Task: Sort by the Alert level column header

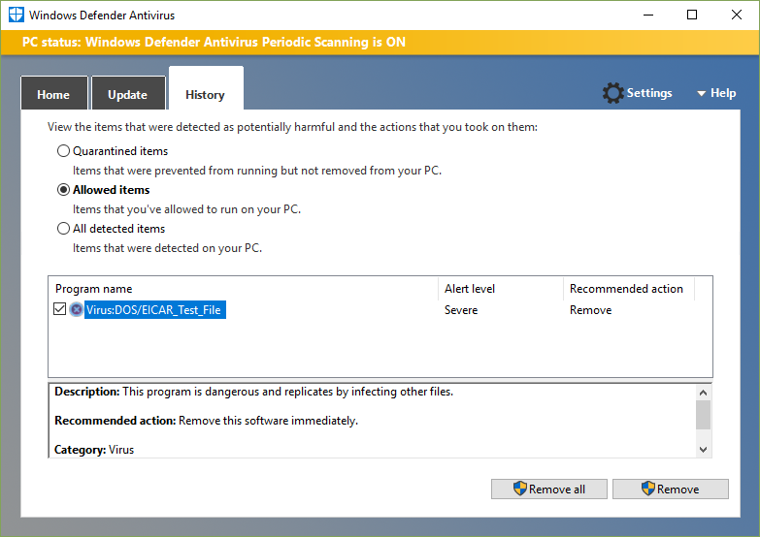Action: click(501, 289)
